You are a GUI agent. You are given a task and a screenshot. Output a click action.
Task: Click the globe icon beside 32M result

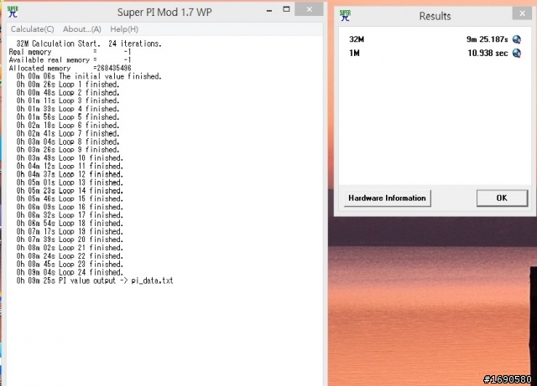(517, 39)
